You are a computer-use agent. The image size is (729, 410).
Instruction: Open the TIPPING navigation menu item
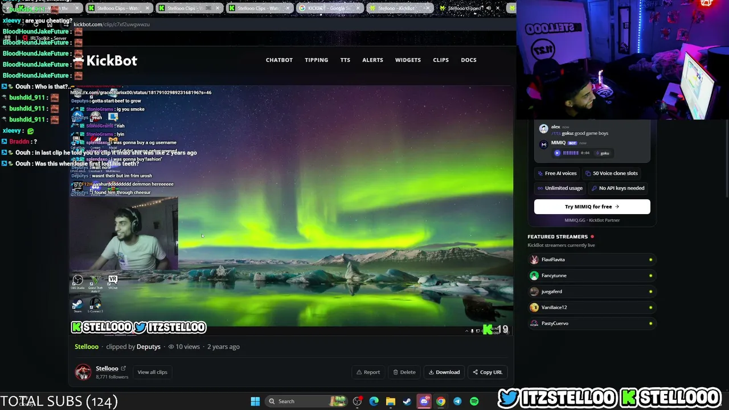tap(316, 60)
